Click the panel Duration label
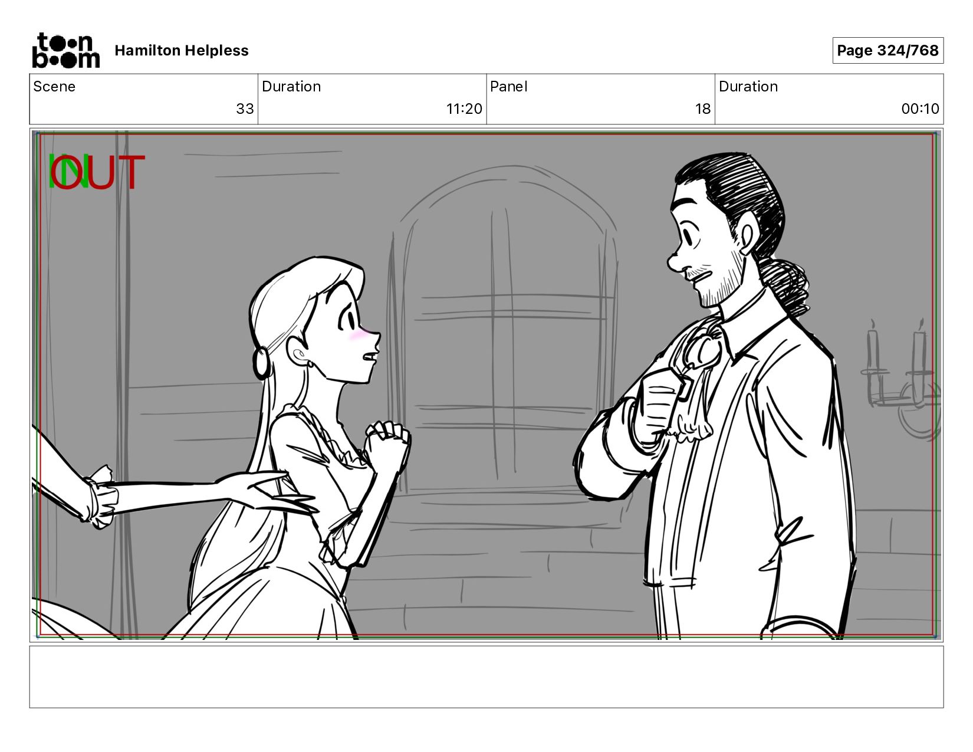Viewport: 973px width, 752px height. click(x=748, y=87)
